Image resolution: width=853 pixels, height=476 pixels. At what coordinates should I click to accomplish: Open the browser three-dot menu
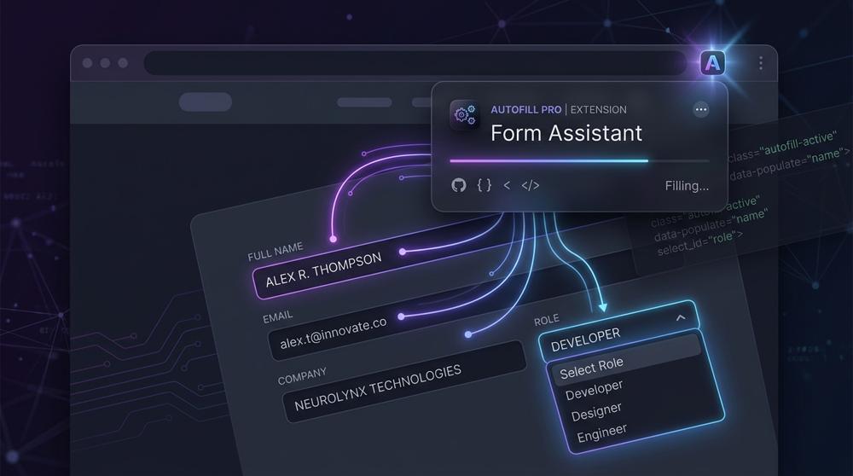[761, 63]
